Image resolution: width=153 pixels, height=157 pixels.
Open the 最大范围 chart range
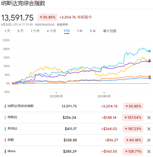coord(110,31)
